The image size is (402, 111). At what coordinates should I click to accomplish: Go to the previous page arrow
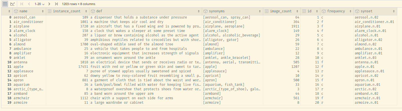pyautogui.click(x=29, y=4)
